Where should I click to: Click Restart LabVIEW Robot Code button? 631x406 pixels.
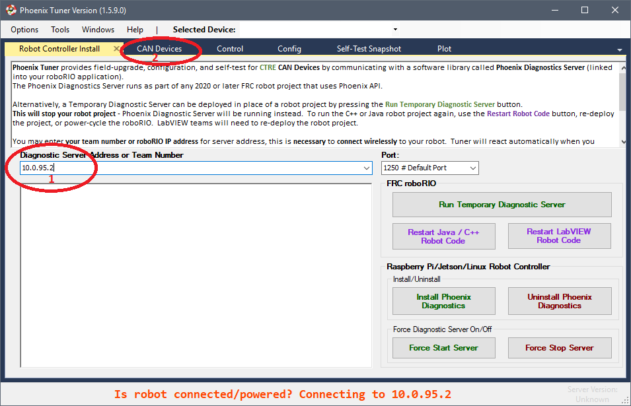tap(559, 236)
